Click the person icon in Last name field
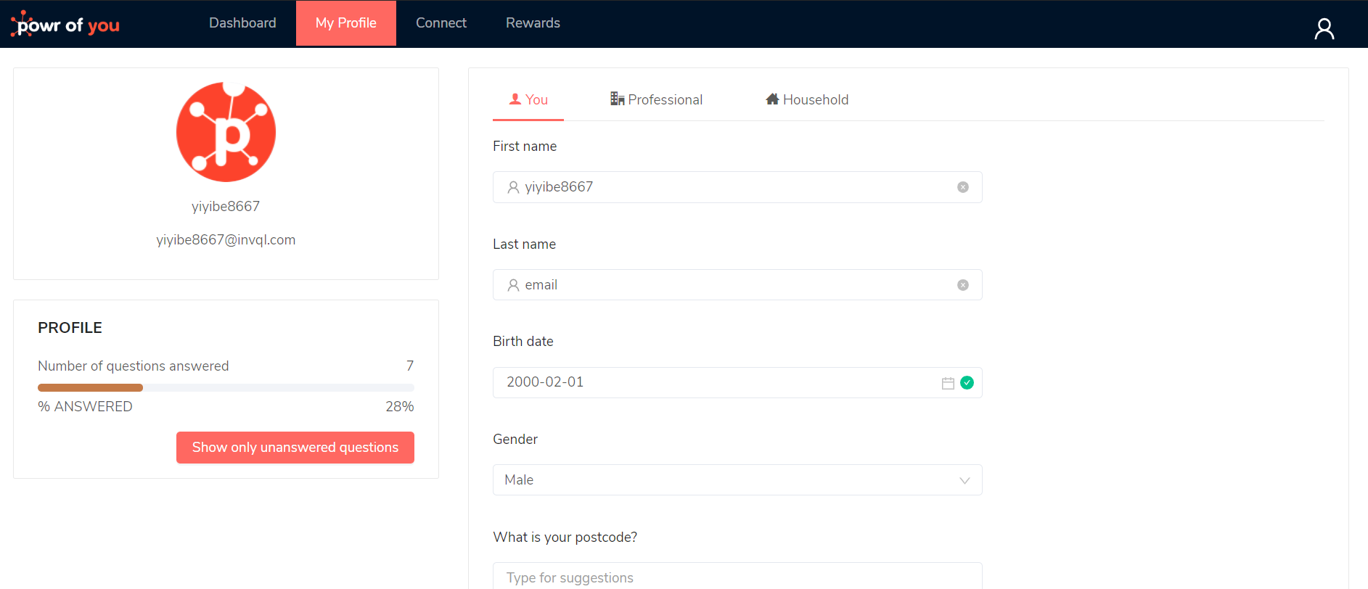 click(513, 285)
